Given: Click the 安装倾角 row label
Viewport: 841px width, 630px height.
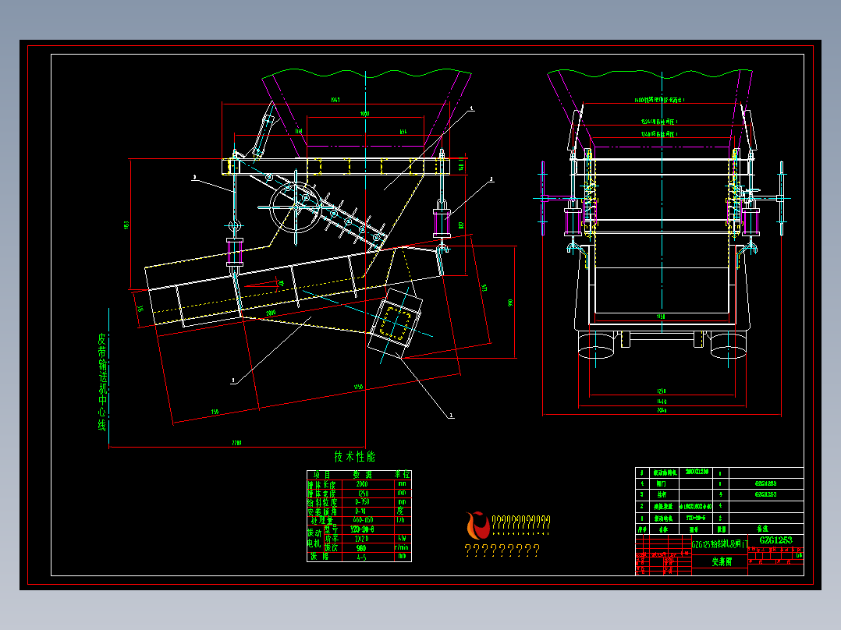Looking at the screenshot, I should (321, 511).
